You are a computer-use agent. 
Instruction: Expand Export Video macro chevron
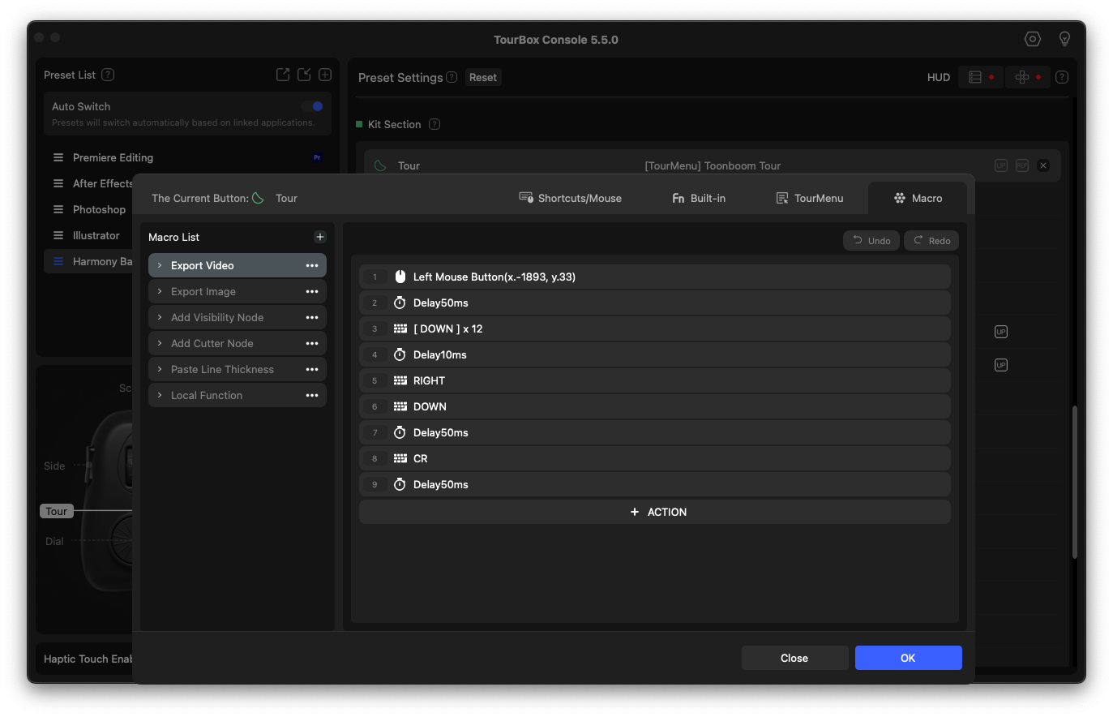coord(160,265)
